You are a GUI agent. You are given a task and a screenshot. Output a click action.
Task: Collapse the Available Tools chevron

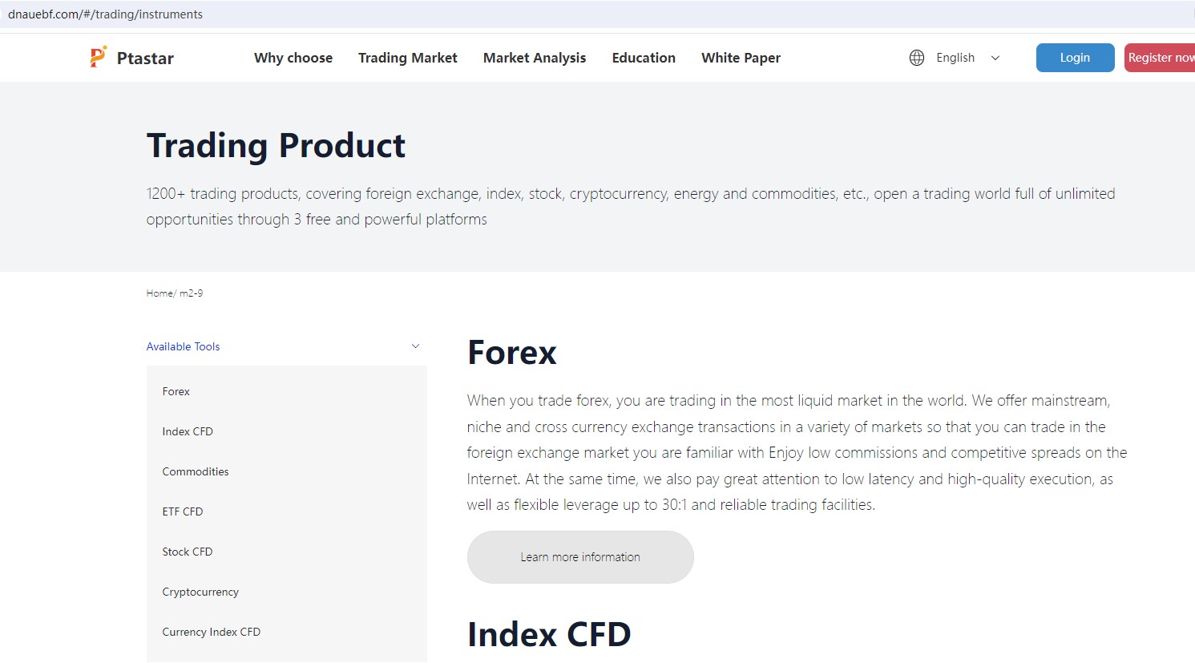415,346
